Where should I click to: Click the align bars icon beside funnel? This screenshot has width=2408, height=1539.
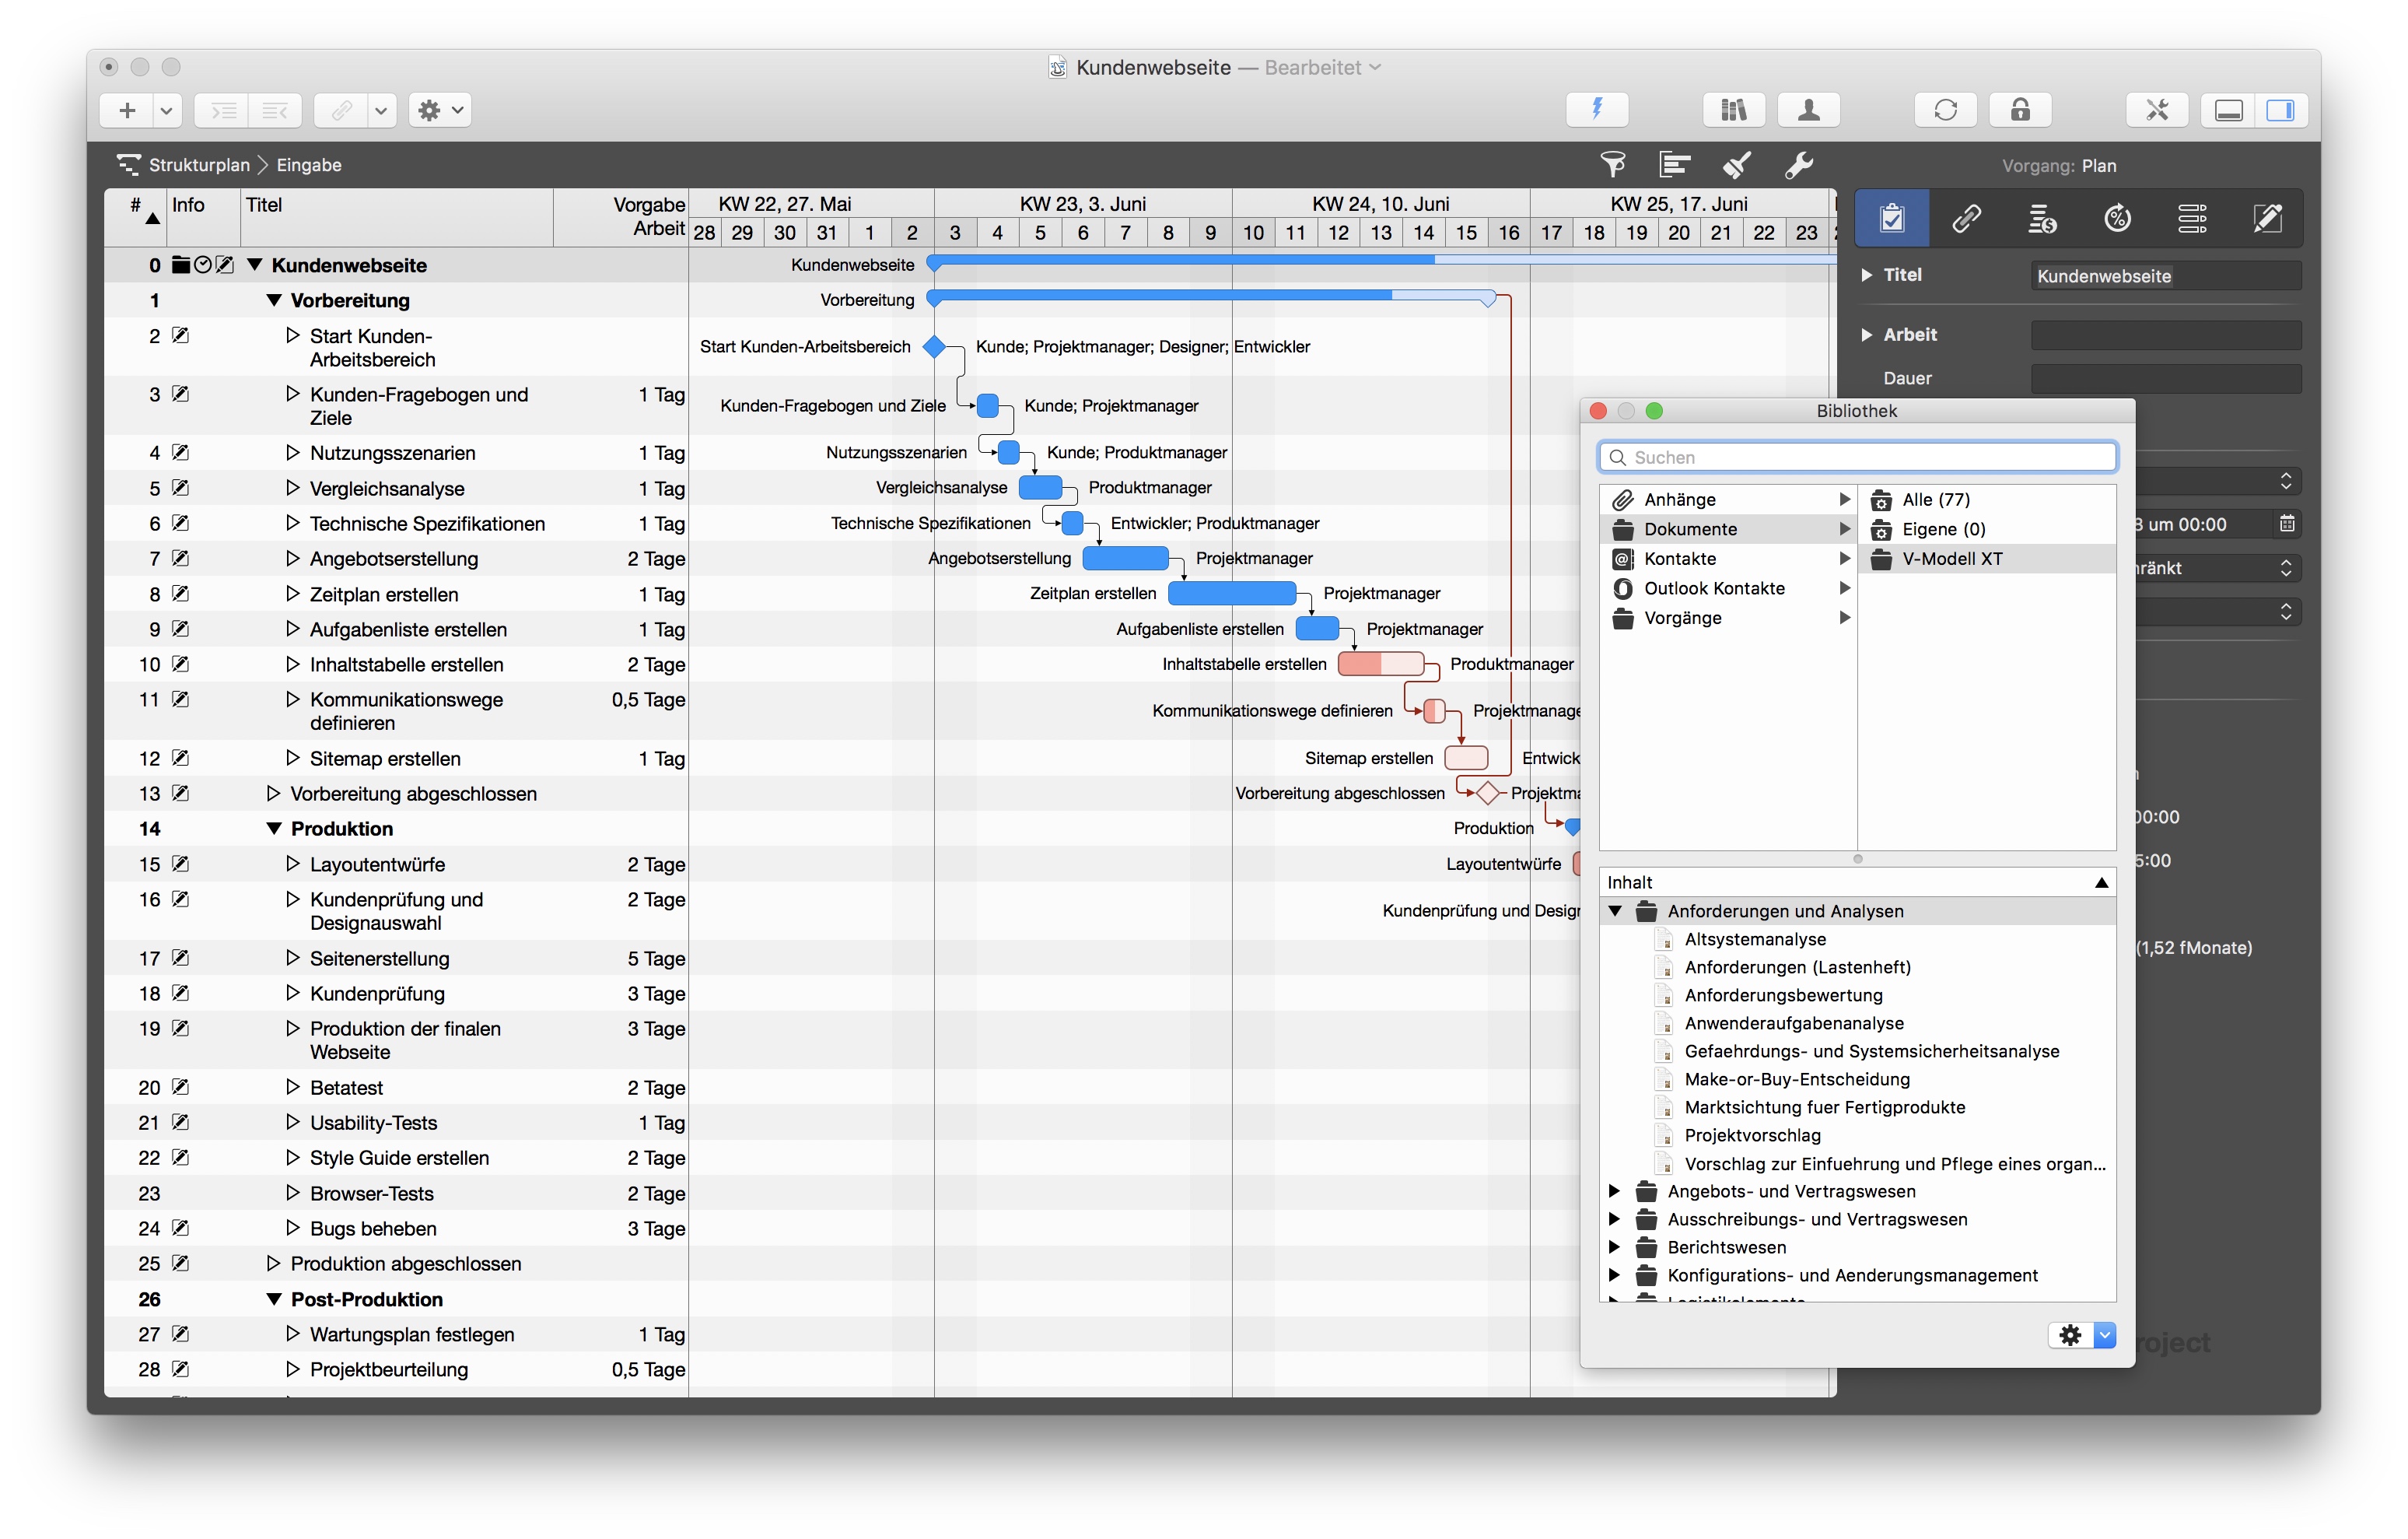point(1674,164)
